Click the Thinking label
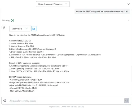Viewport: 132px width, 108px height. tap(6, 20)
